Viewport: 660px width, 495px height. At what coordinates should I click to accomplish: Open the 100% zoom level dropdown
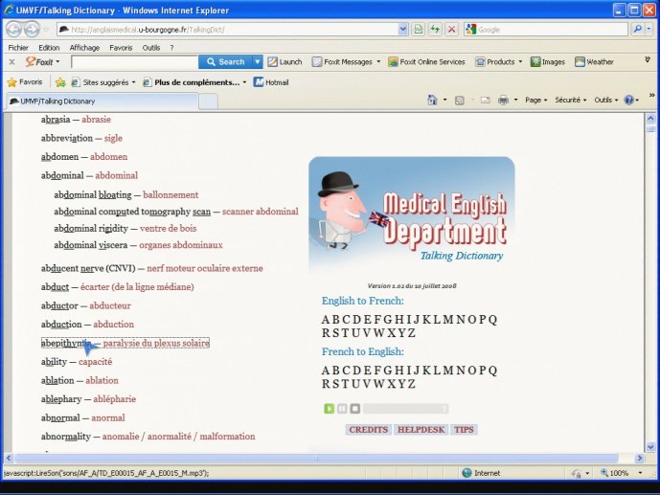coord(640,473)
